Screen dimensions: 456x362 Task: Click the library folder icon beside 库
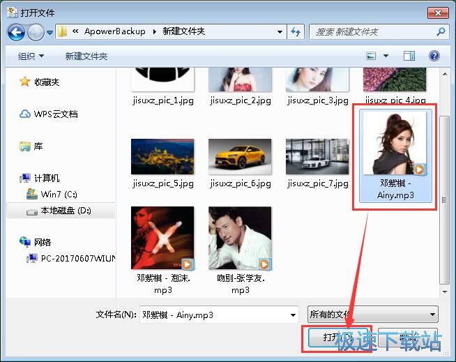pyautogui.click(x=25, y=146)
